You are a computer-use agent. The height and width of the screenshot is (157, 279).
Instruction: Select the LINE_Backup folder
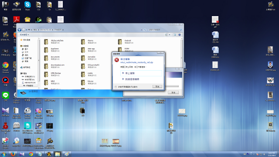(x=52, y=74)
